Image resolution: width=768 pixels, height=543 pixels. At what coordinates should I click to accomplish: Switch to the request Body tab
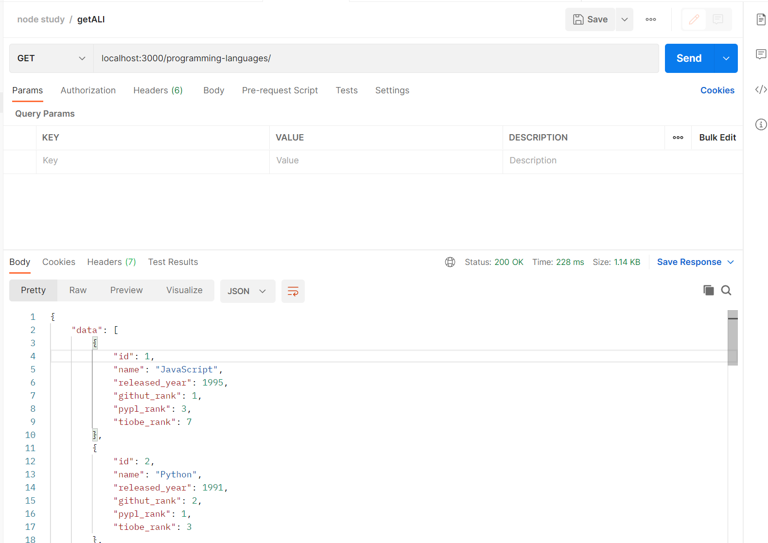tap(213, 90)
